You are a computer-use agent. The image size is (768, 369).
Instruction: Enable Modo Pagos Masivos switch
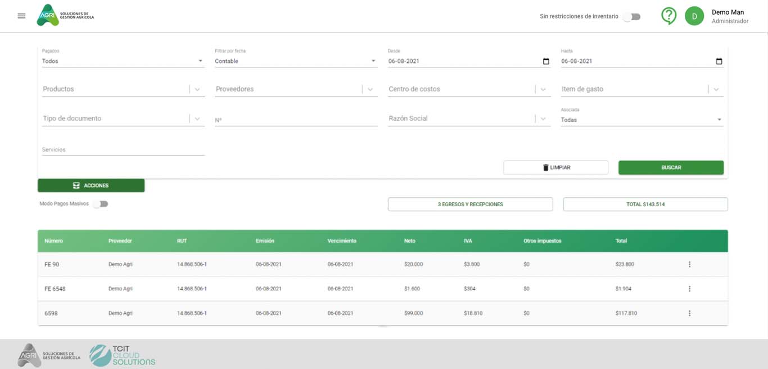tap(101, 204)
